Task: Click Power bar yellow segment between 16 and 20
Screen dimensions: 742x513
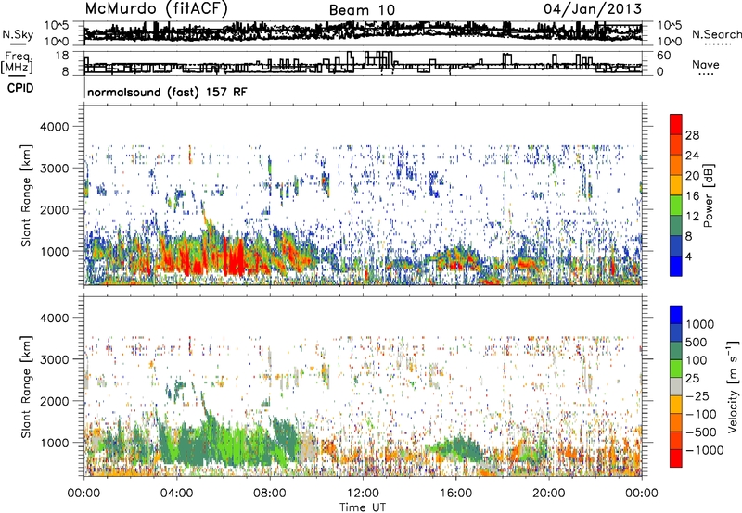Action: click(x=676, y=185)
